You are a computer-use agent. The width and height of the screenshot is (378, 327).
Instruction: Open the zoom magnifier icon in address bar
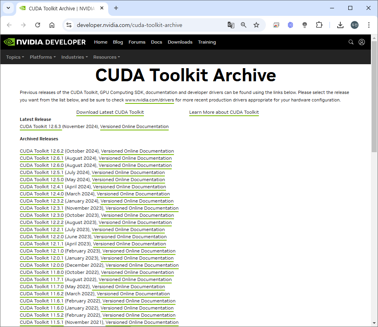[x=244, y=25]
